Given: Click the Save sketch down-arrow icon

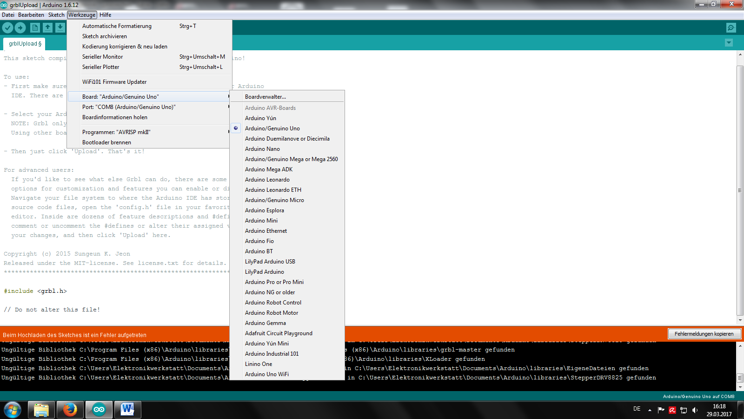Looking at the screenshot, I should [x=60, y=28].
